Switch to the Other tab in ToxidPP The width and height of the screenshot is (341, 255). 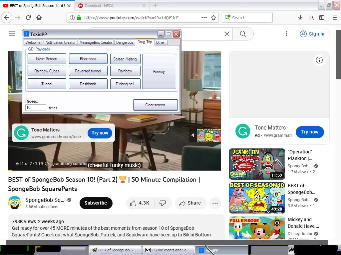pyautogui.click(x=160, y=42)
